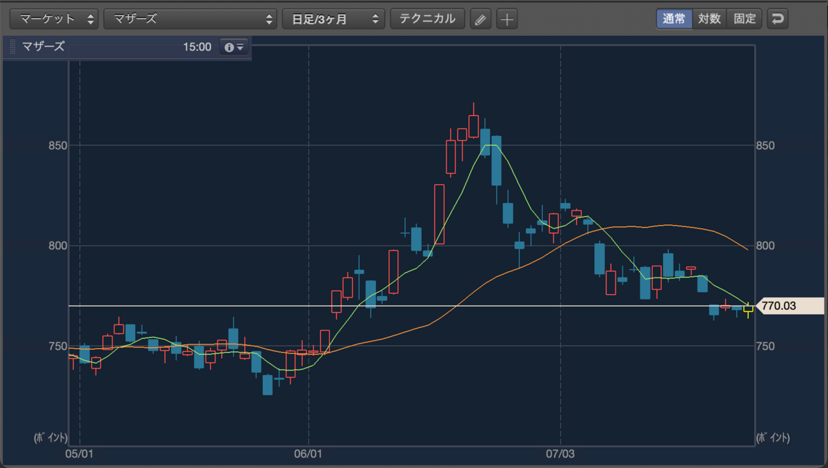Image resolution: width=828 pixels, height=468 pixels.
Task: Click the yellow latest candlestick
Action: (748, 309)
